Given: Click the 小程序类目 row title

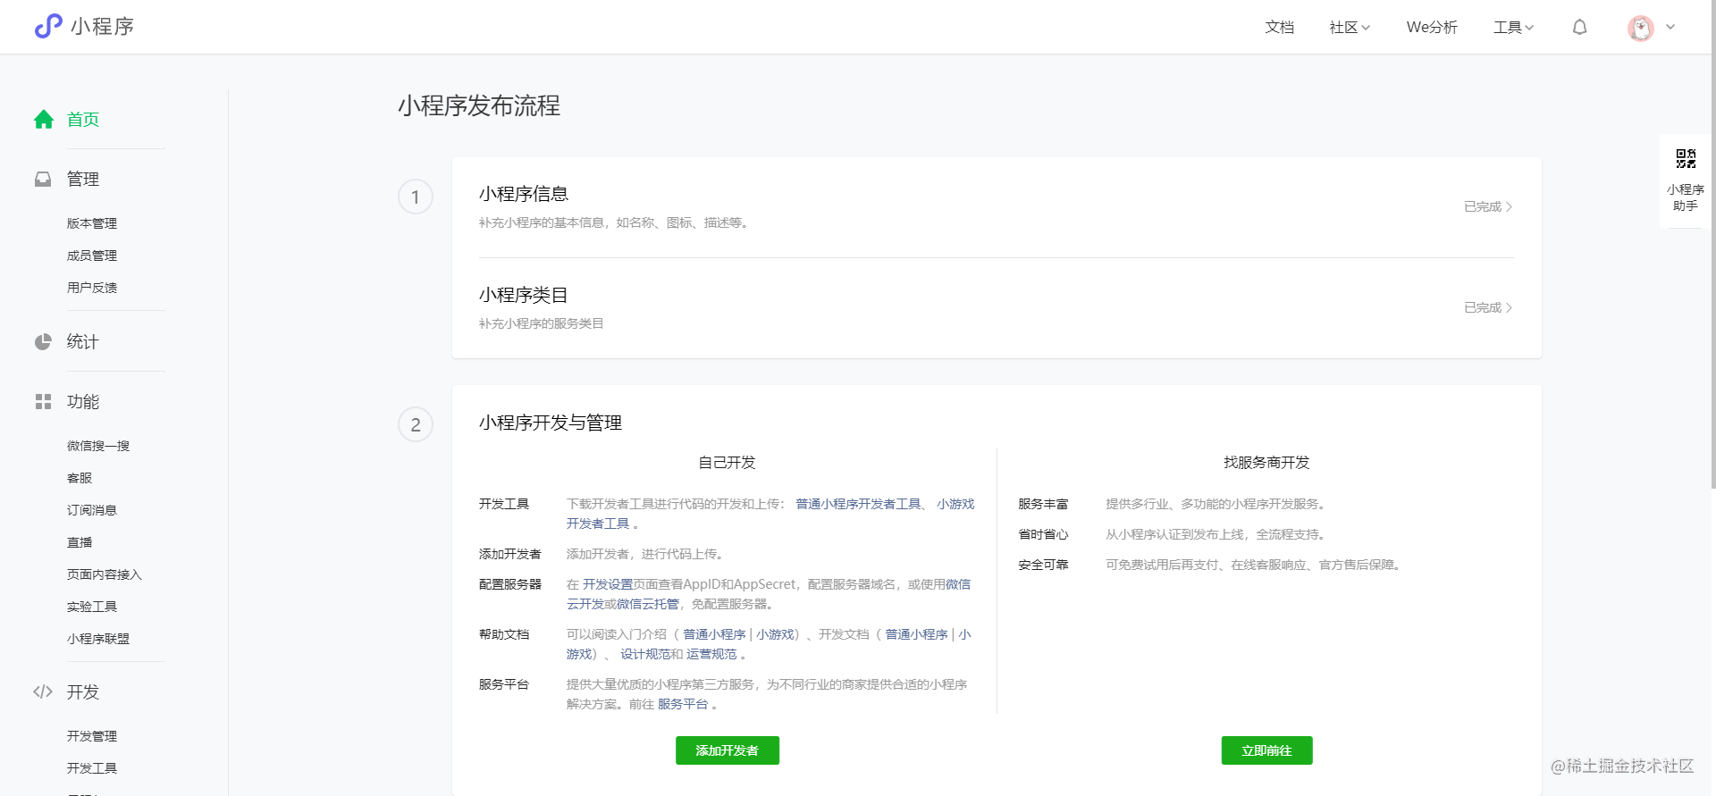Looking at the screenshot, I should [524, 295].
